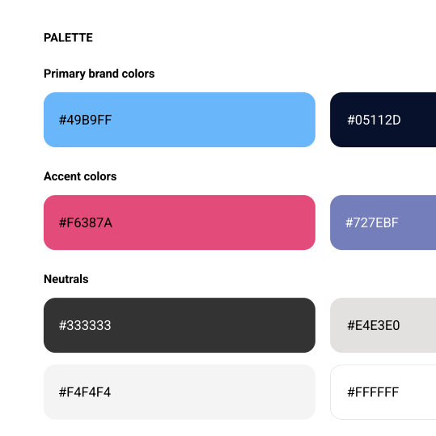Image resolution: width=436 pixels, height=436 pixels.
Task: Click the #E4E3E0 hex code text
Action: 374,325
